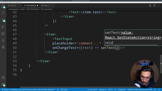Open the File menu
The width and height of the screenshot is (162, 91).
point(1,2)
